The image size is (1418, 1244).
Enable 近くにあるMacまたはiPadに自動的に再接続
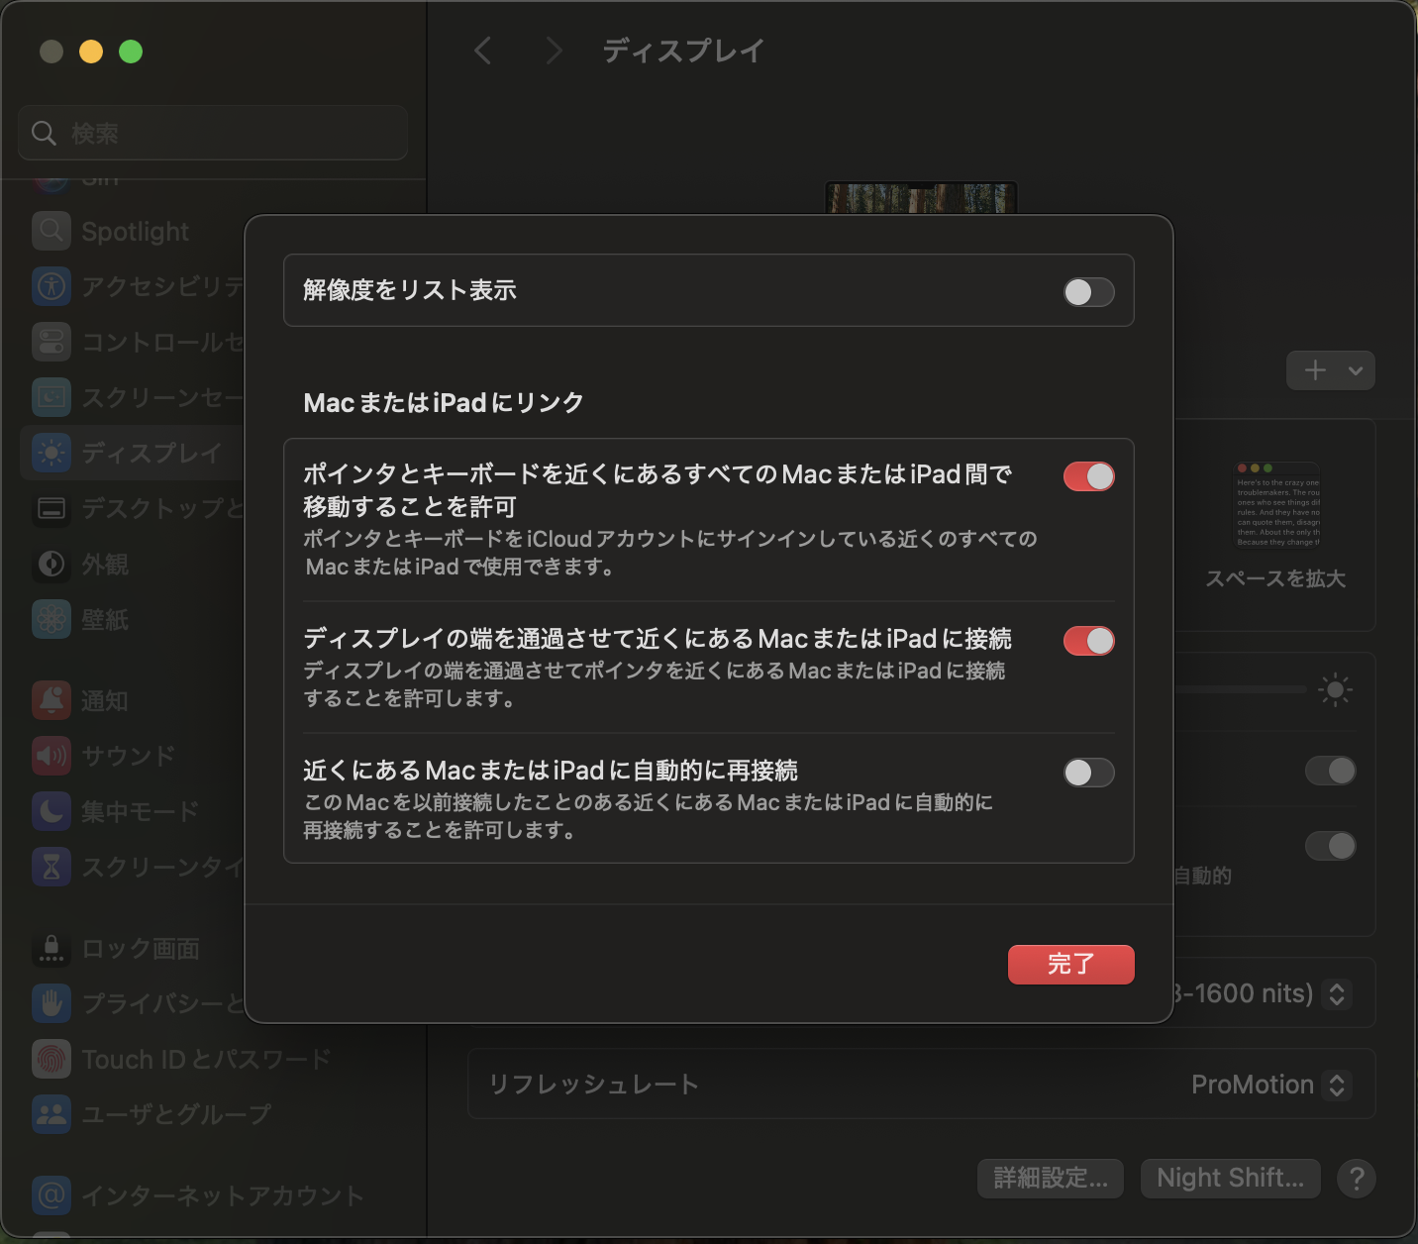click(1087, 772)
